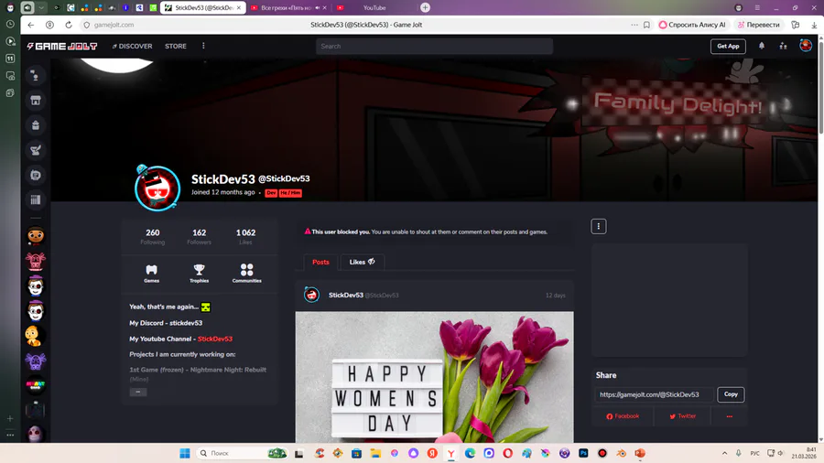Open the Yandex ID profile icon in toolbar
This screenshot has height=463, width=824.
pos(49,25)
